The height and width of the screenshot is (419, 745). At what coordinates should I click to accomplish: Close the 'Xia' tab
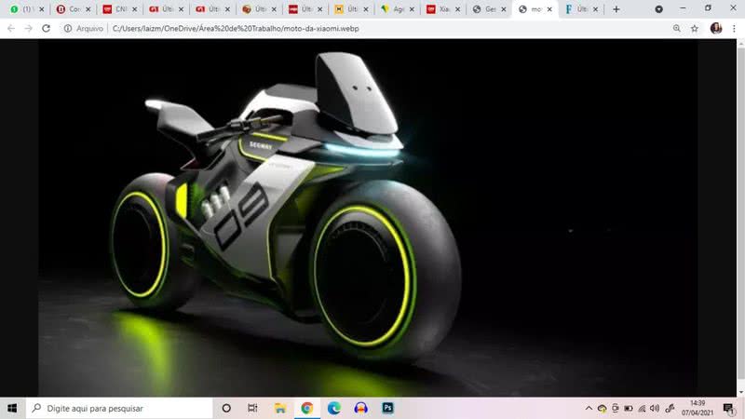click(457, 9)
